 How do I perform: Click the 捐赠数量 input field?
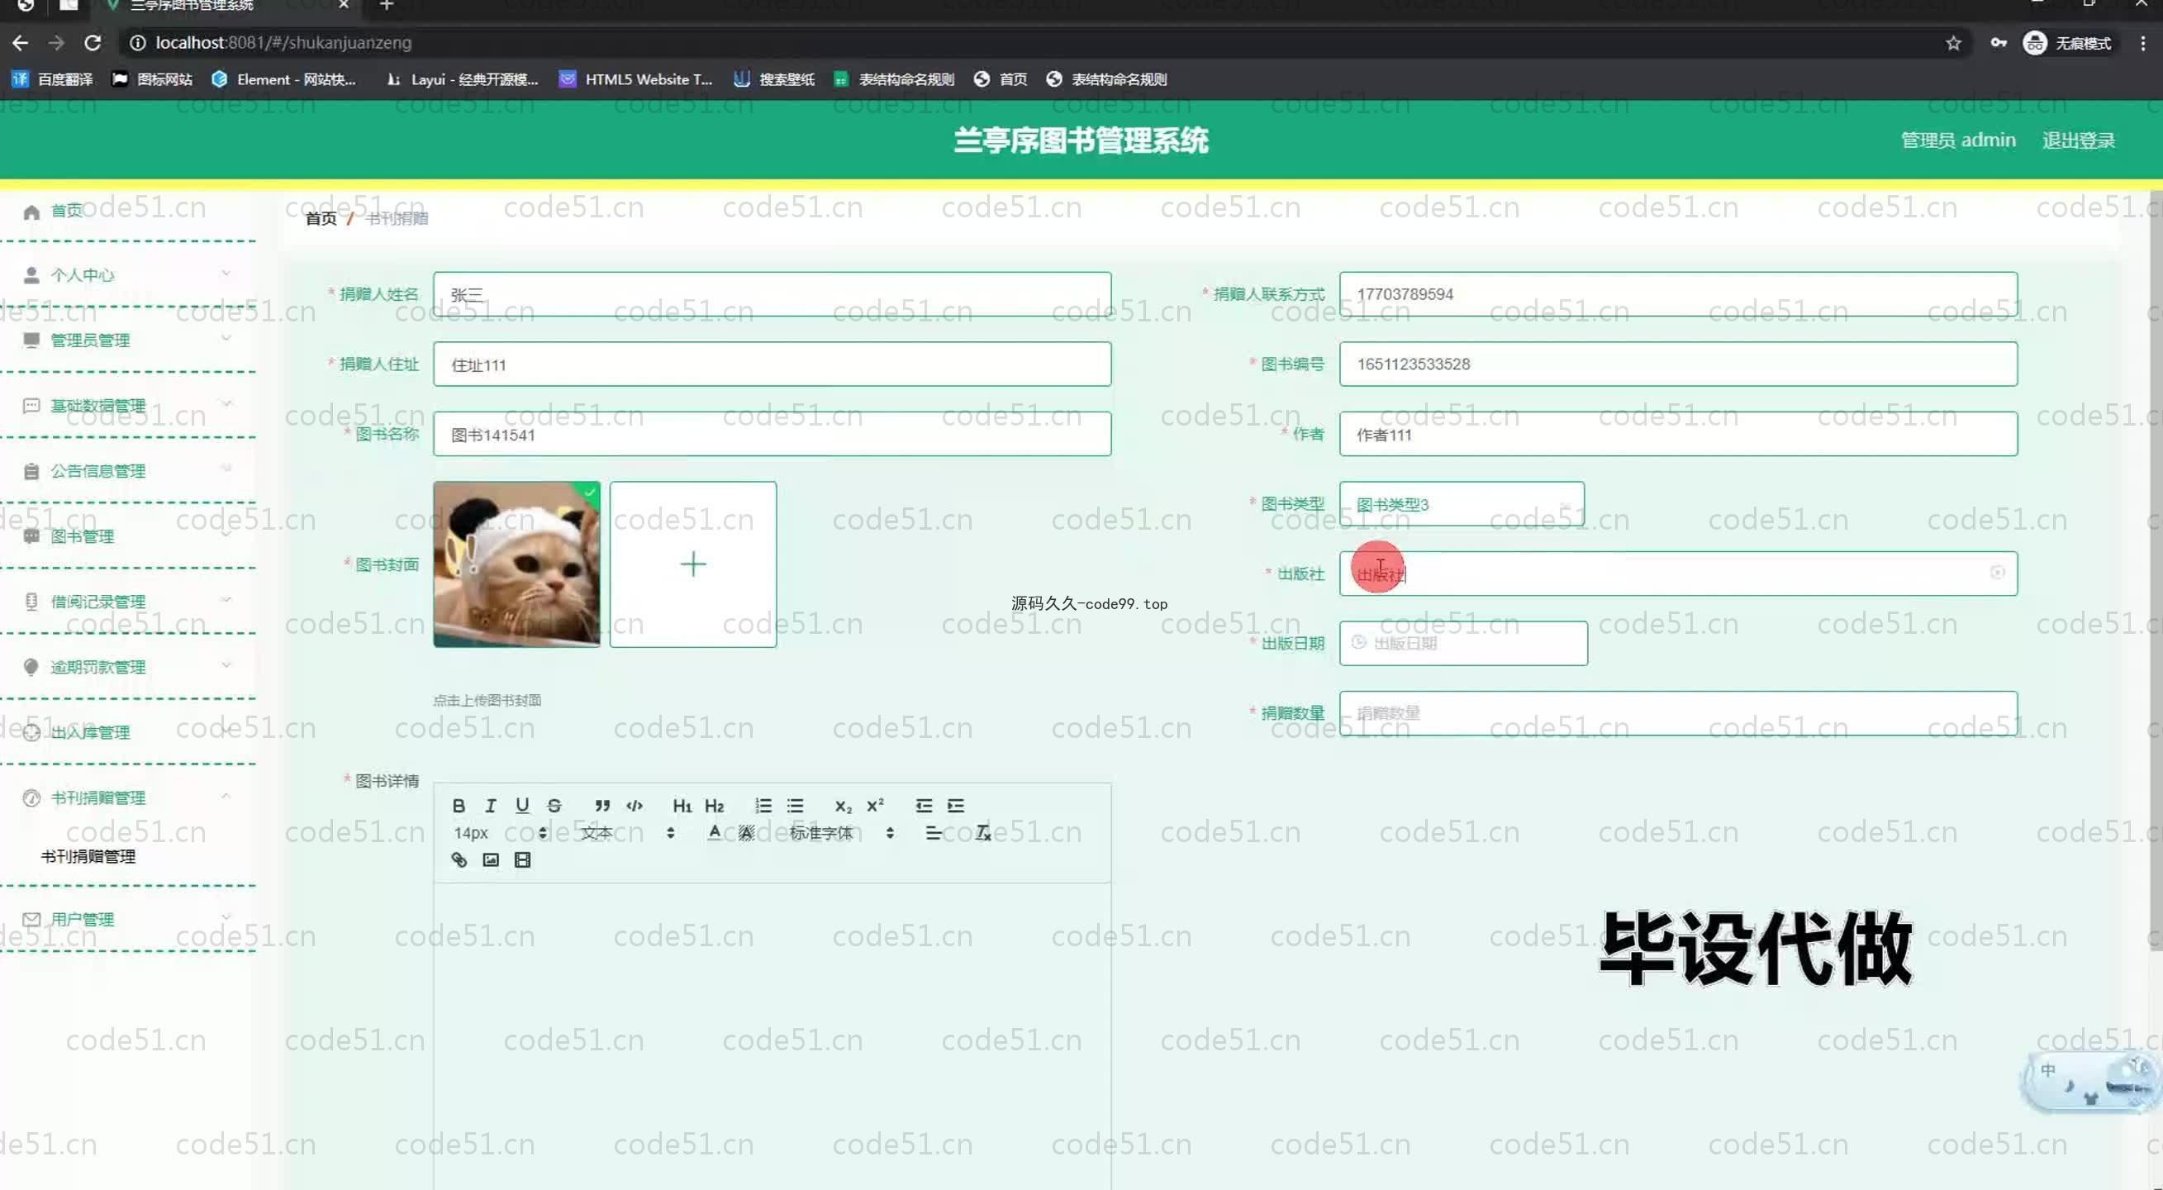1678,713
